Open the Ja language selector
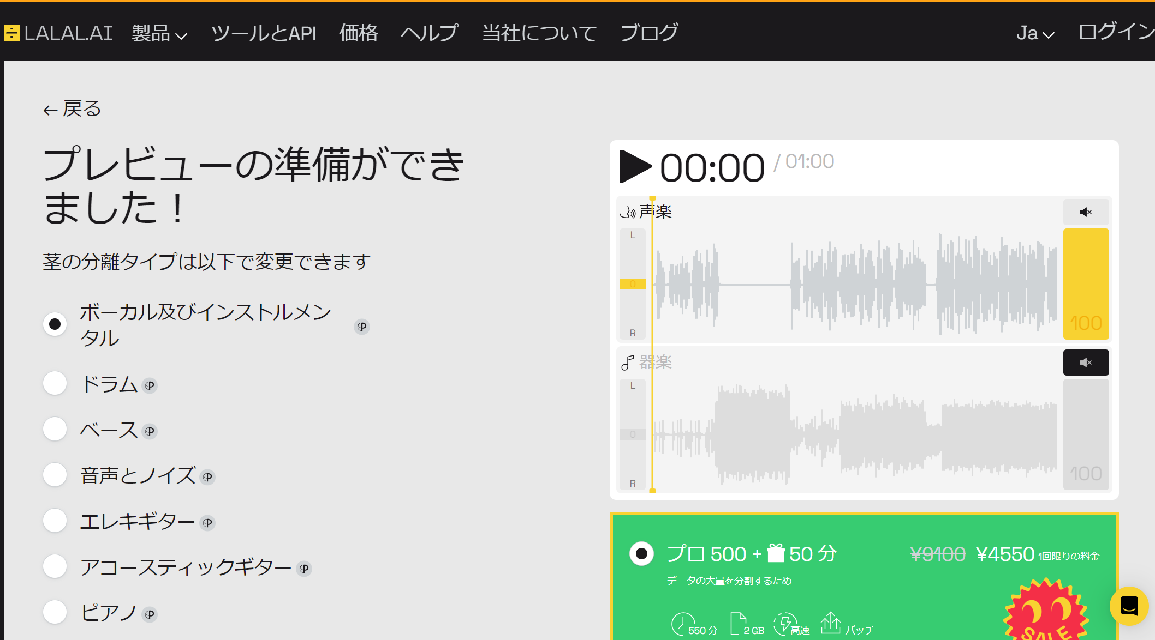This screenshot has width=1155, height=640. tap(1034, 33)
